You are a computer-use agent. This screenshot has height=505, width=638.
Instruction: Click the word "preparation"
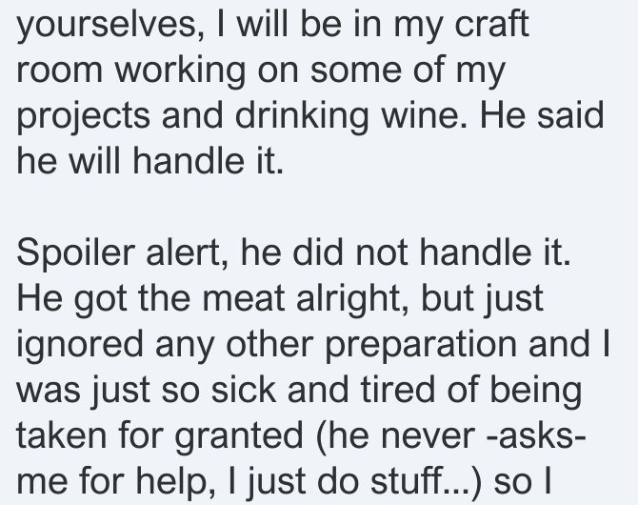click(x=421, y=346)
